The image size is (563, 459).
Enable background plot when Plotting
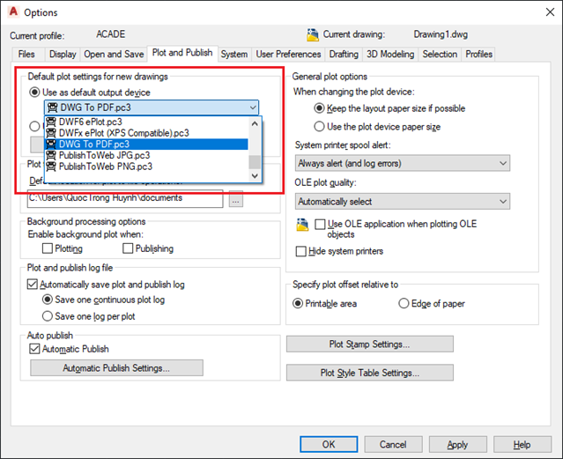click(49, 249)
